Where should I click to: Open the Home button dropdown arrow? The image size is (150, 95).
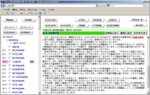click(10, 13)
